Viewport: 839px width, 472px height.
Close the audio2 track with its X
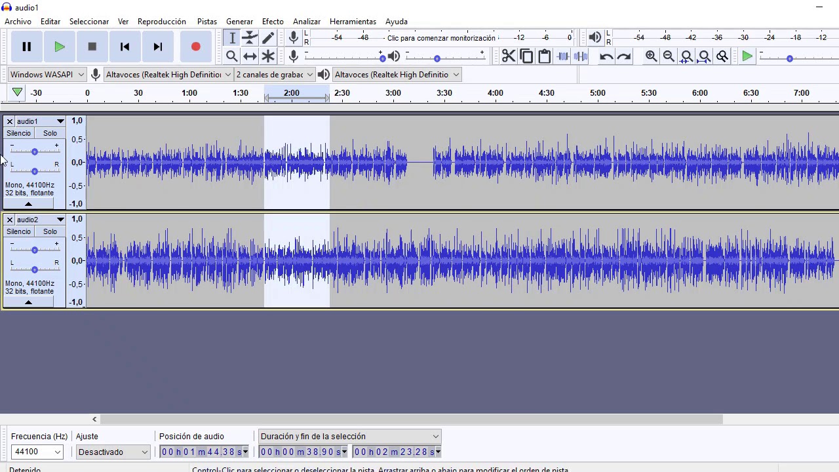9,220
